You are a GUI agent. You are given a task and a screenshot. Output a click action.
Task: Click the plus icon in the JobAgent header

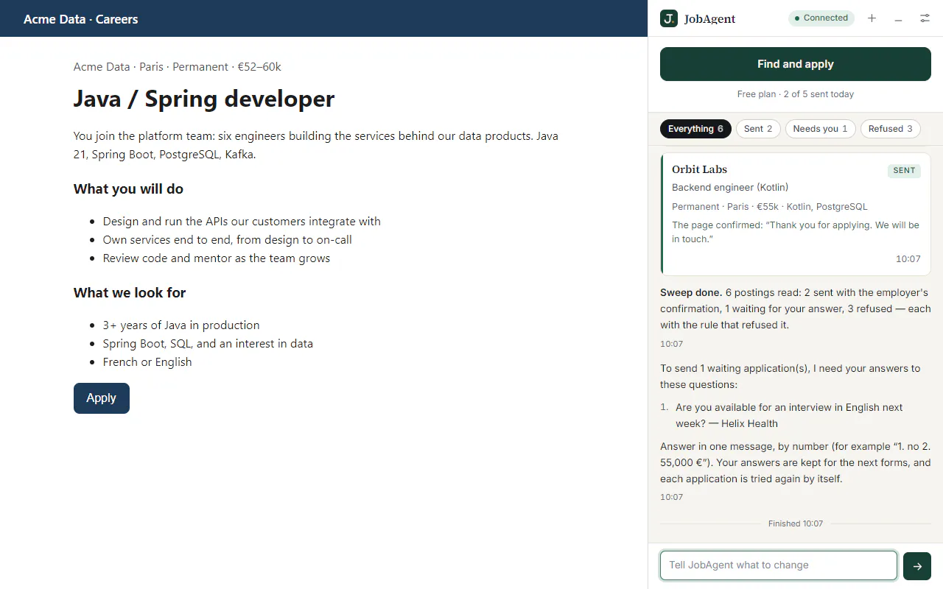tap(872, 18)
